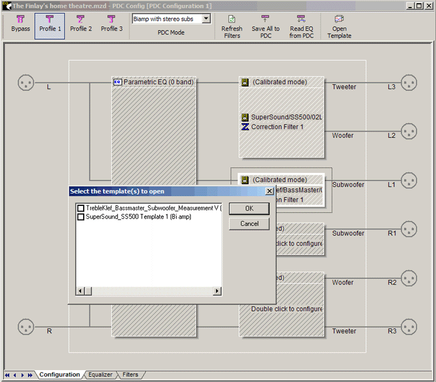Click the R3 Tweeter output connector

click(x=409, y=326)
